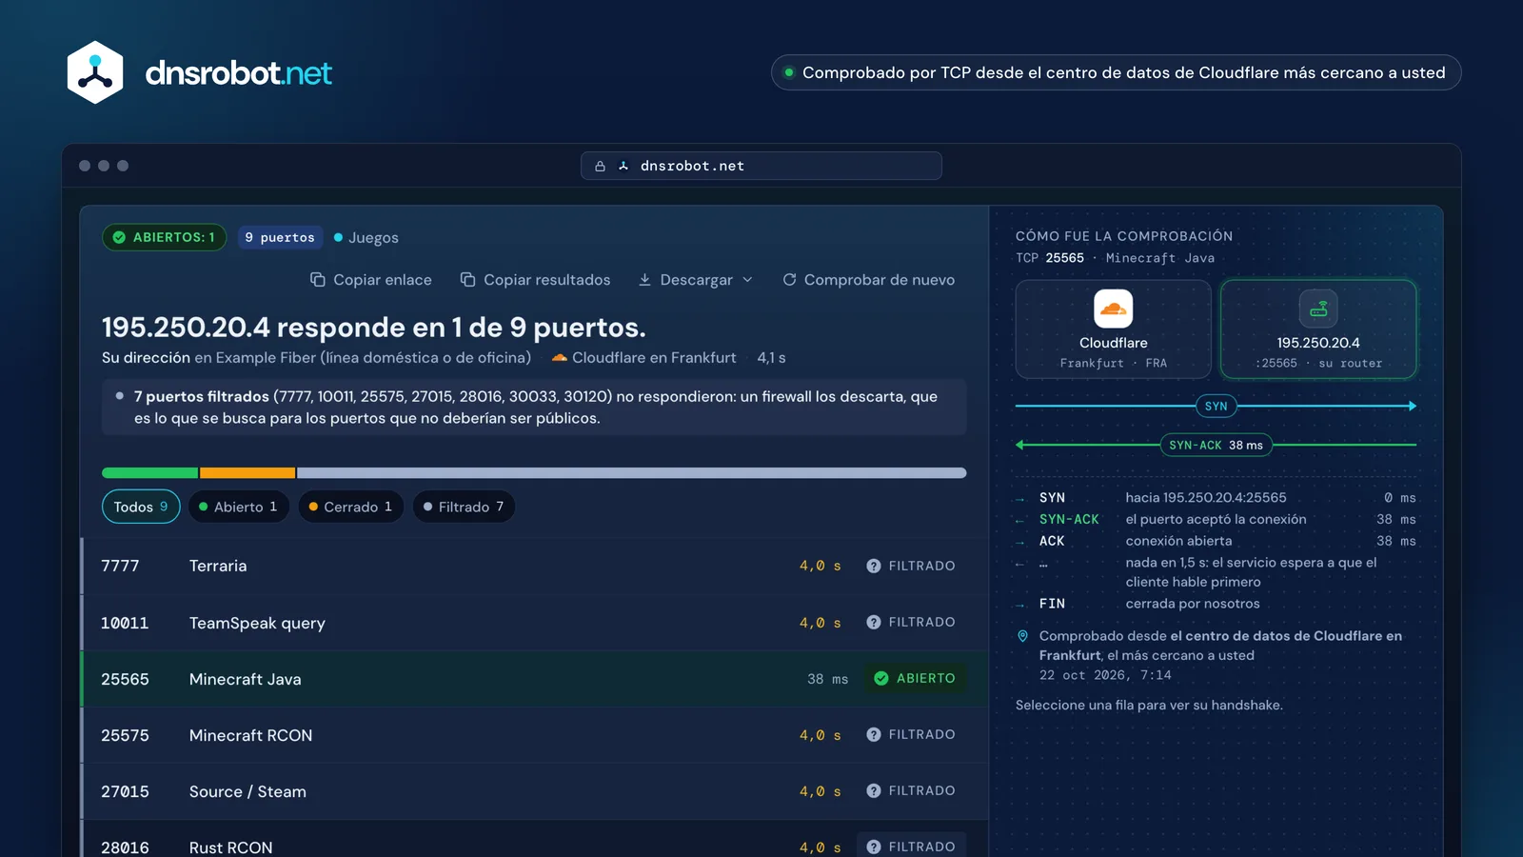This screenshot has height=857, width=1523.
Task: Click Copiar enlace button
Action: [x=371, y=280]
